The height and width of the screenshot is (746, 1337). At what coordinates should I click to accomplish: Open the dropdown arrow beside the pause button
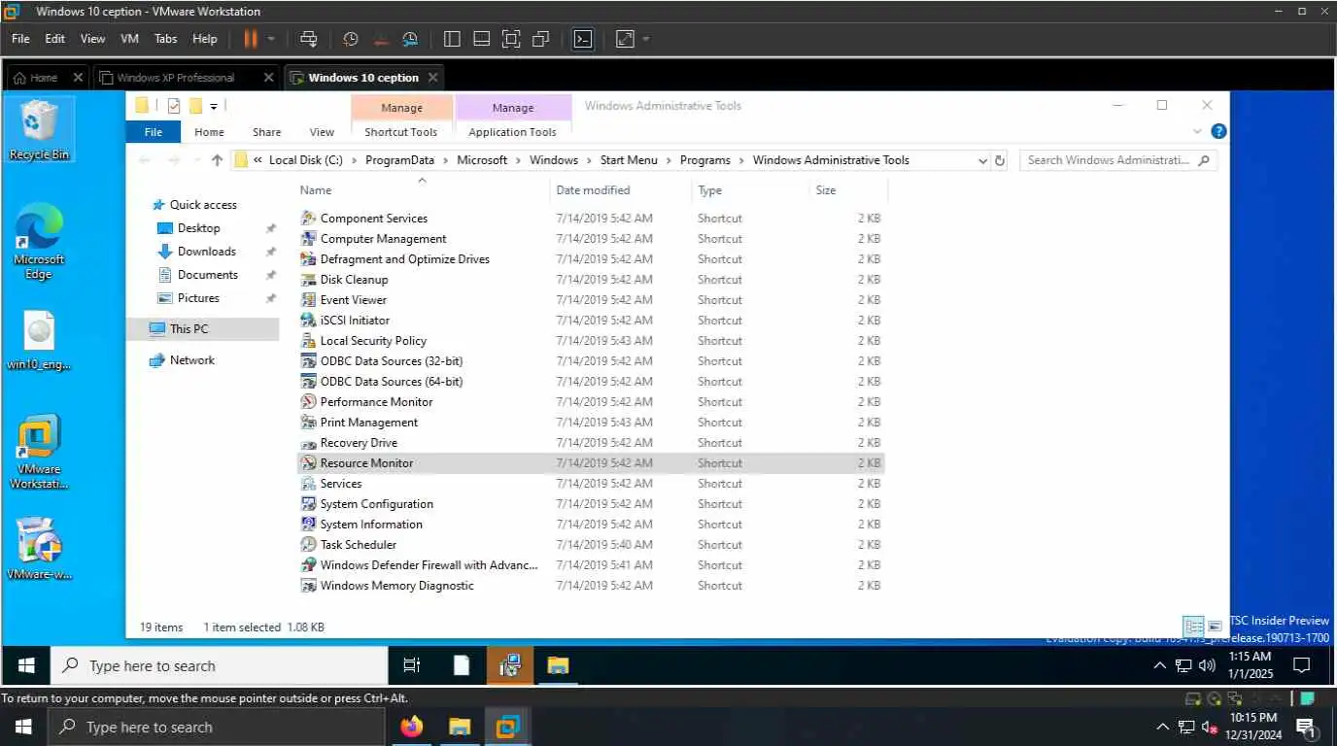pos(271,39)
